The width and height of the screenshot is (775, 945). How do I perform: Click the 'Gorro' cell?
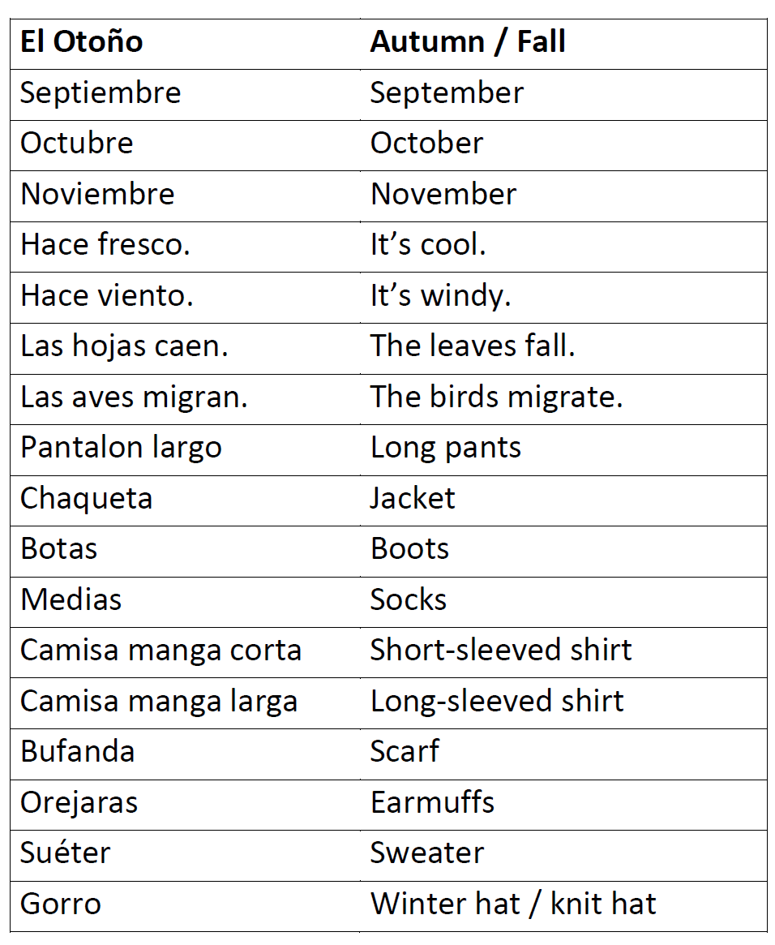click(61, 904)
